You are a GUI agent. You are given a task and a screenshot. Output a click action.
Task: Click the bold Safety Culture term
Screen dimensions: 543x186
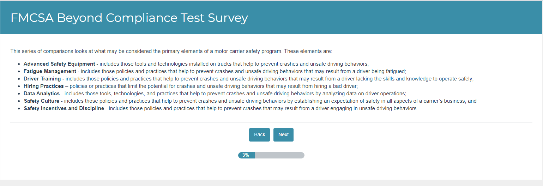click(42, 101)
